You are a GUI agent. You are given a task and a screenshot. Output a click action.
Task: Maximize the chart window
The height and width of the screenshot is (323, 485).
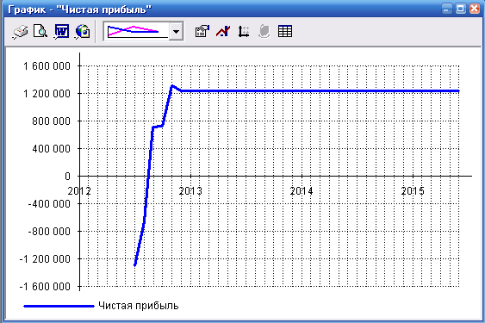click(460, 9)
